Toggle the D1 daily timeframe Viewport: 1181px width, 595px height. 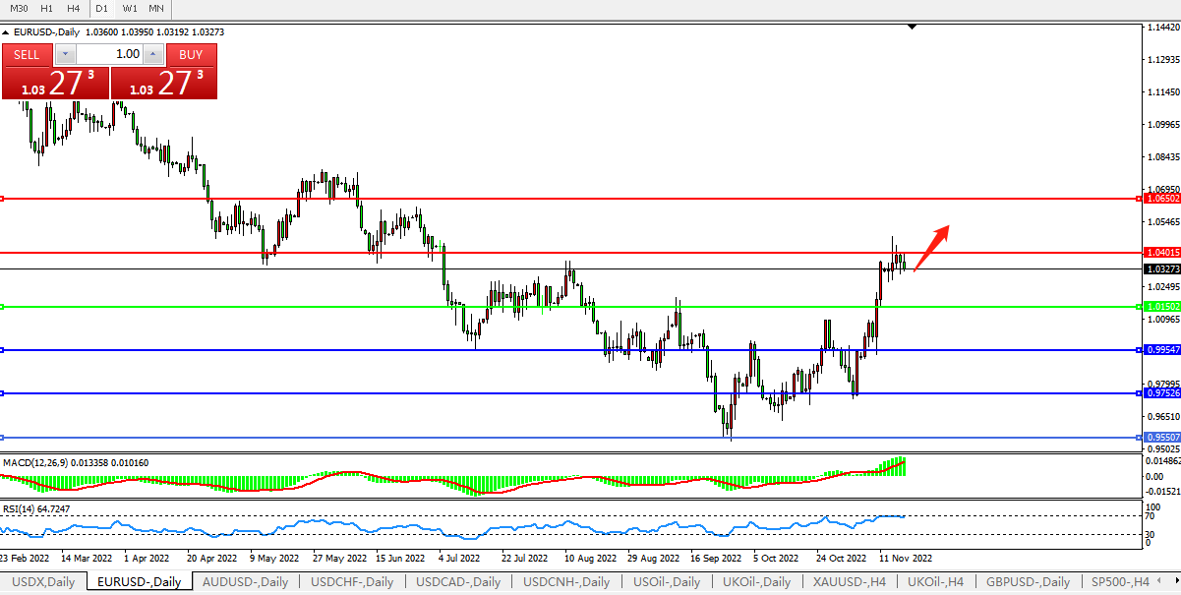pos(102,8)
